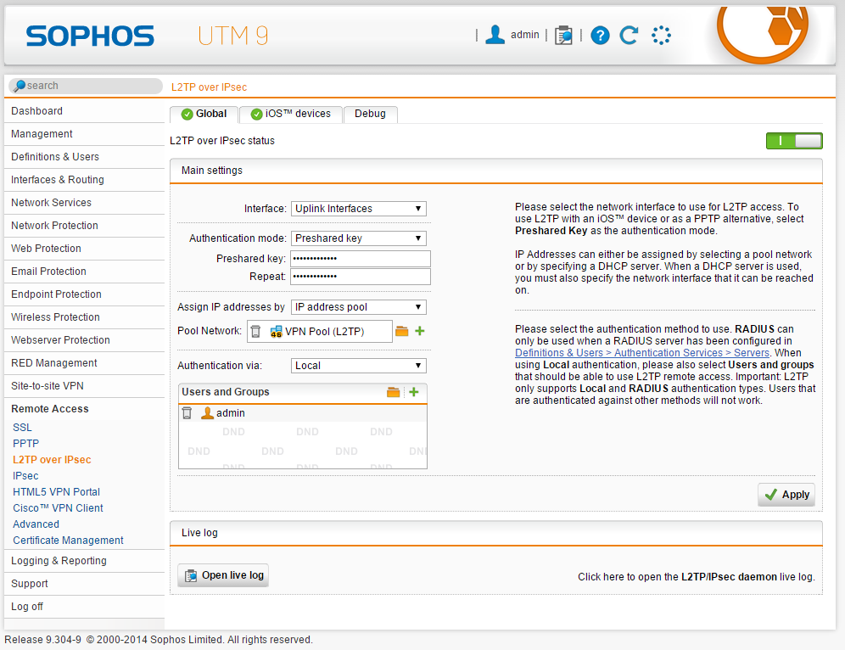Open the Interface dropdown
Viewport: 845px width, 650px height.
(359, 209)
